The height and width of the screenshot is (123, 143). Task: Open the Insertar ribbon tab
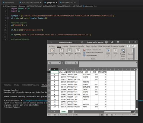point(65,46)
